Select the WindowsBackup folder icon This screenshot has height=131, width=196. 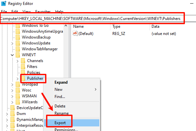(x=18, y=37)
